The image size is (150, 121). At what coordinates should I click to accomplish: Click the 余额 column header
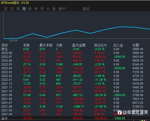(x=136, y=45)
